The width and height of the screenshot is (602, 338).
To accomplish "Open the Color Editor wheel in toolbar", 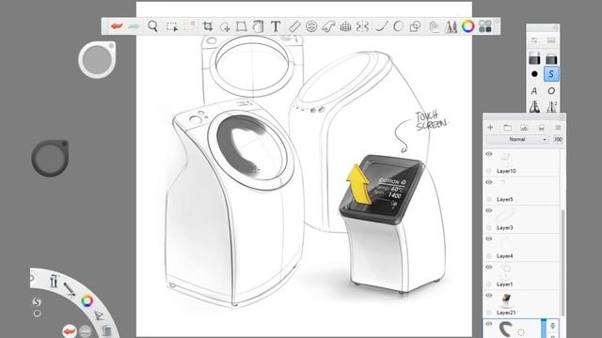I will tap(468, 26).
